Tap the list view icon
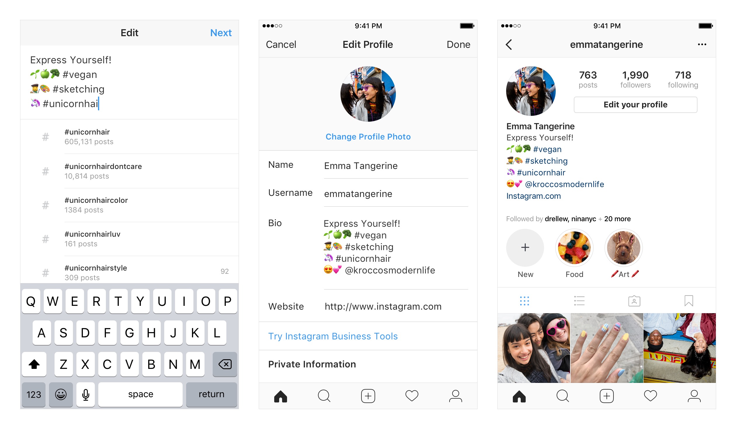Image resolution: width=736 pixels, height=429 pixels. [x=577, y=301]
